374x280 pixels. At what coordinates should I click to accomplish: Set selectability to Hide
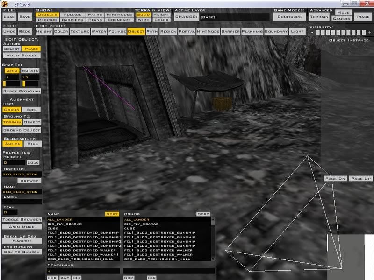(32, 144)
